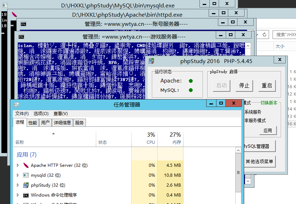Click the 重启 button in phpStudy

pyautogui.click(x=267, y=86)
